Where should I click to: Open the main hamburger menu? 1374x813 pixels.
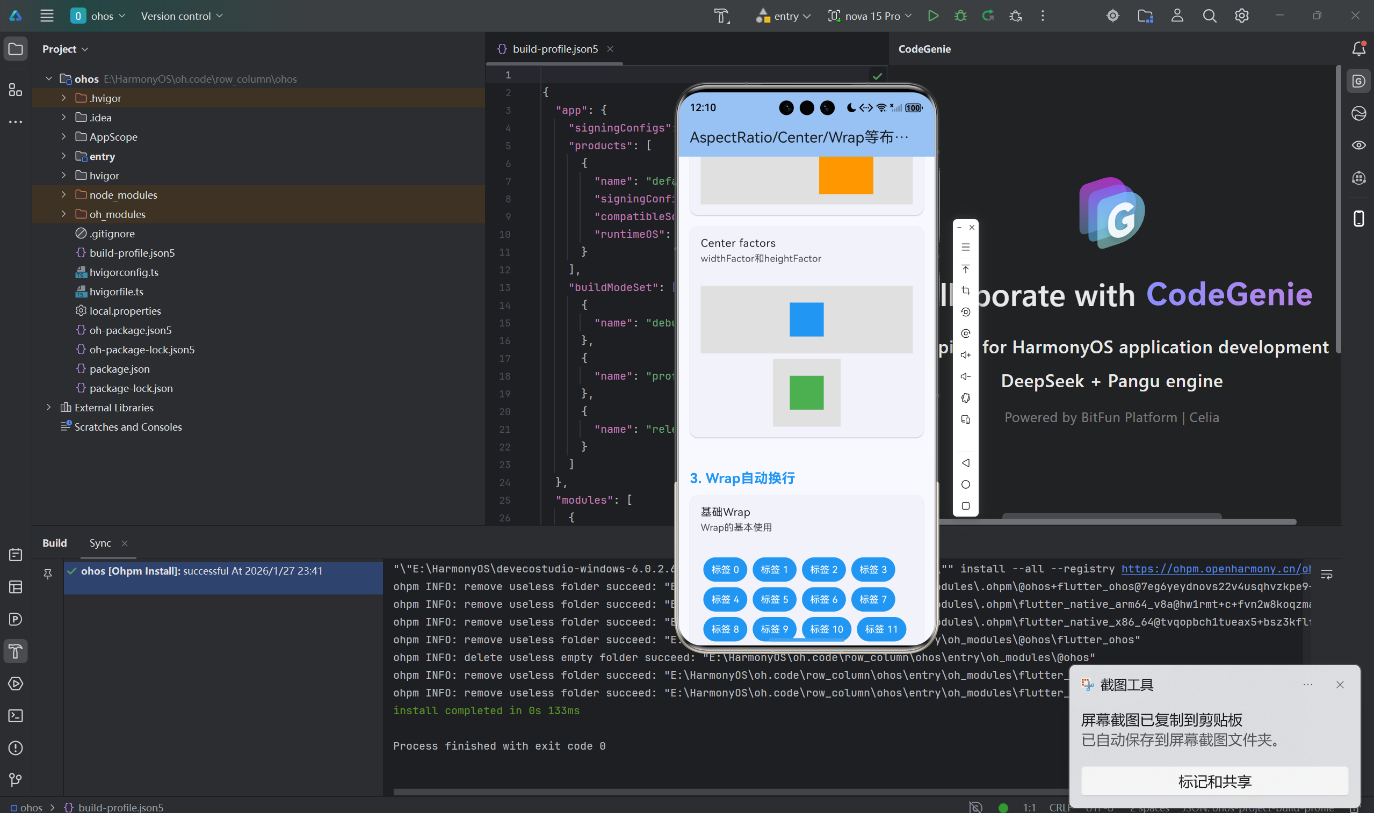coord(47,16)
